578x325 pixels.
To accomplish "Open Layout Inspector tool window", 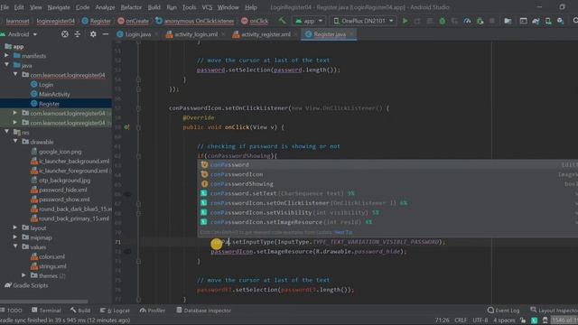I will 554,311.
